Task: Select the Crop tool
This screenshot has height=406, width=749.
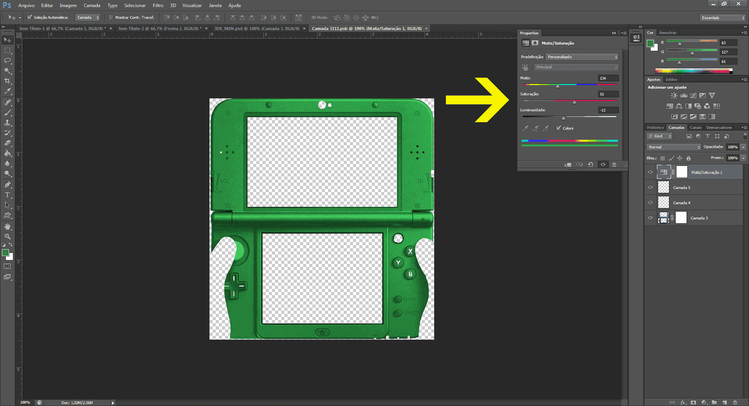Action: pos(7,81)
